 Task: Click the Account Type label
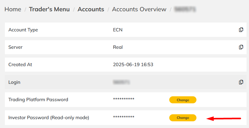pyautogui.click(x=23, y=30)
